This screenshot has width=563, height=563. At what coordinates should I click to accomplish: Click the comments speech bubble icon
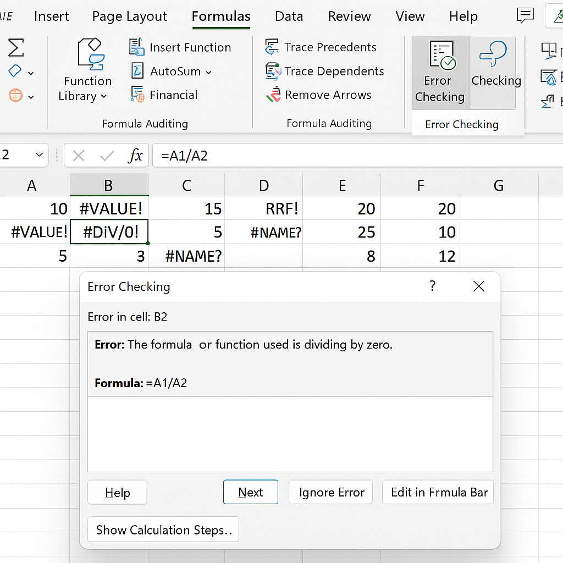526,16
